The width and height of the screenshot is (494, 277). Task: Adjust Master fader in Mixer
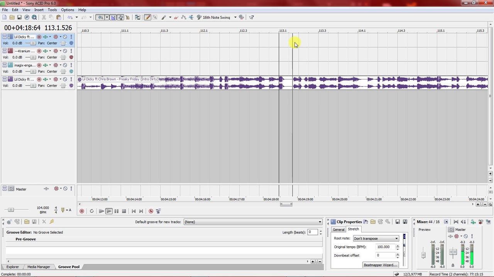(453, 252)
